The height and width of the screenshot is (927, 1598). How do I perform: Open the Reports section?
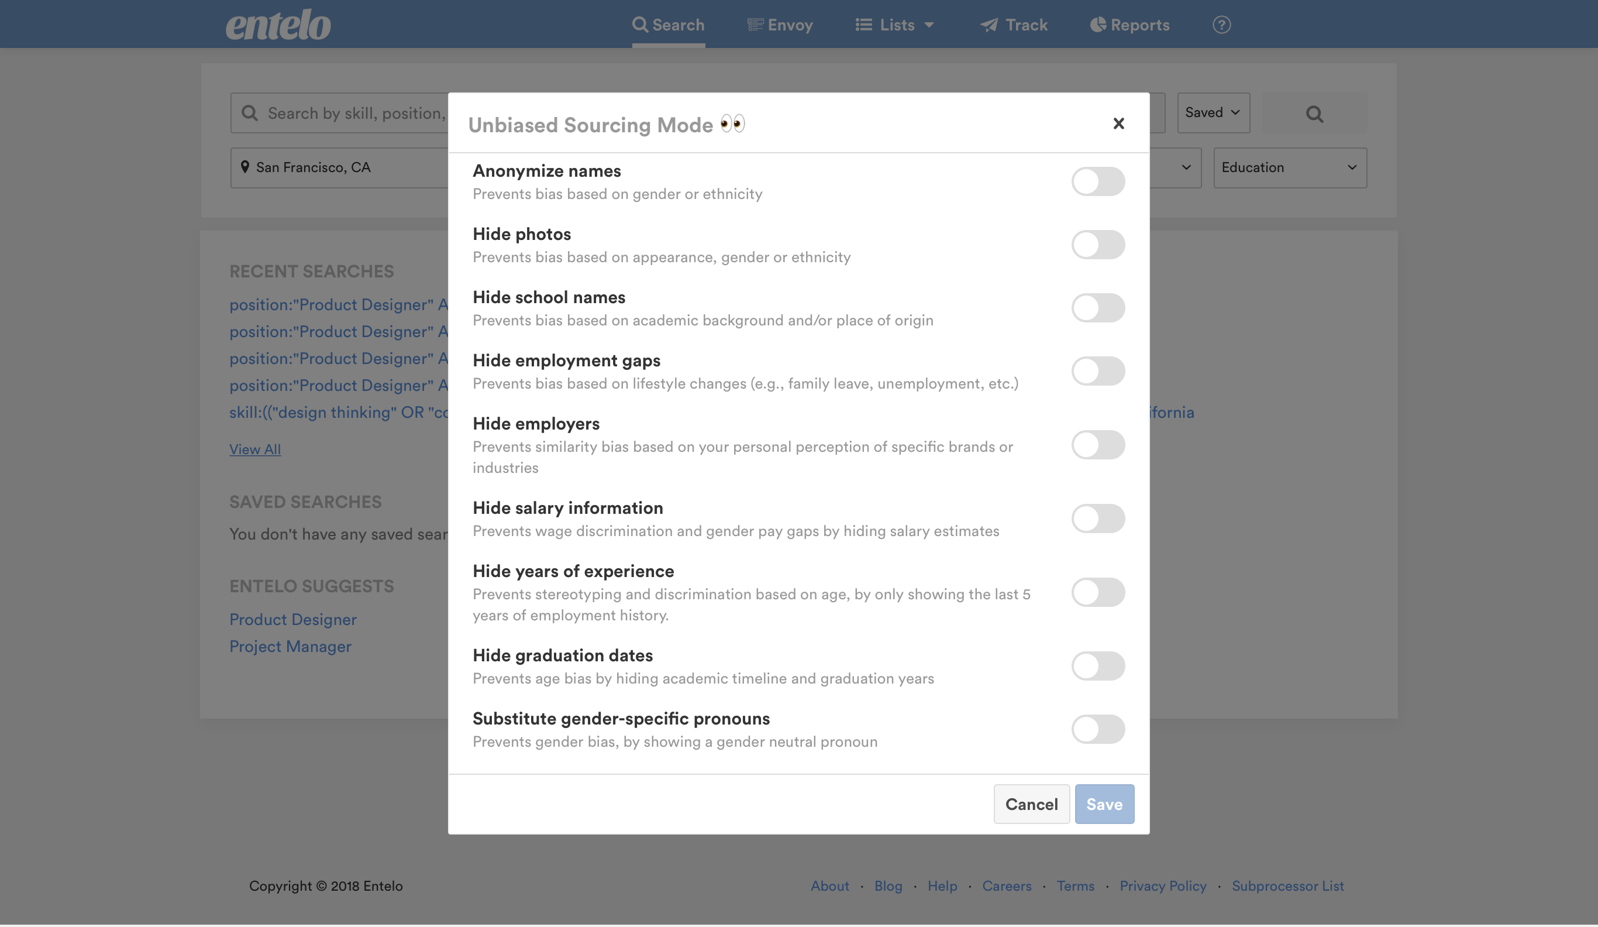click(x=1129, y=25)
